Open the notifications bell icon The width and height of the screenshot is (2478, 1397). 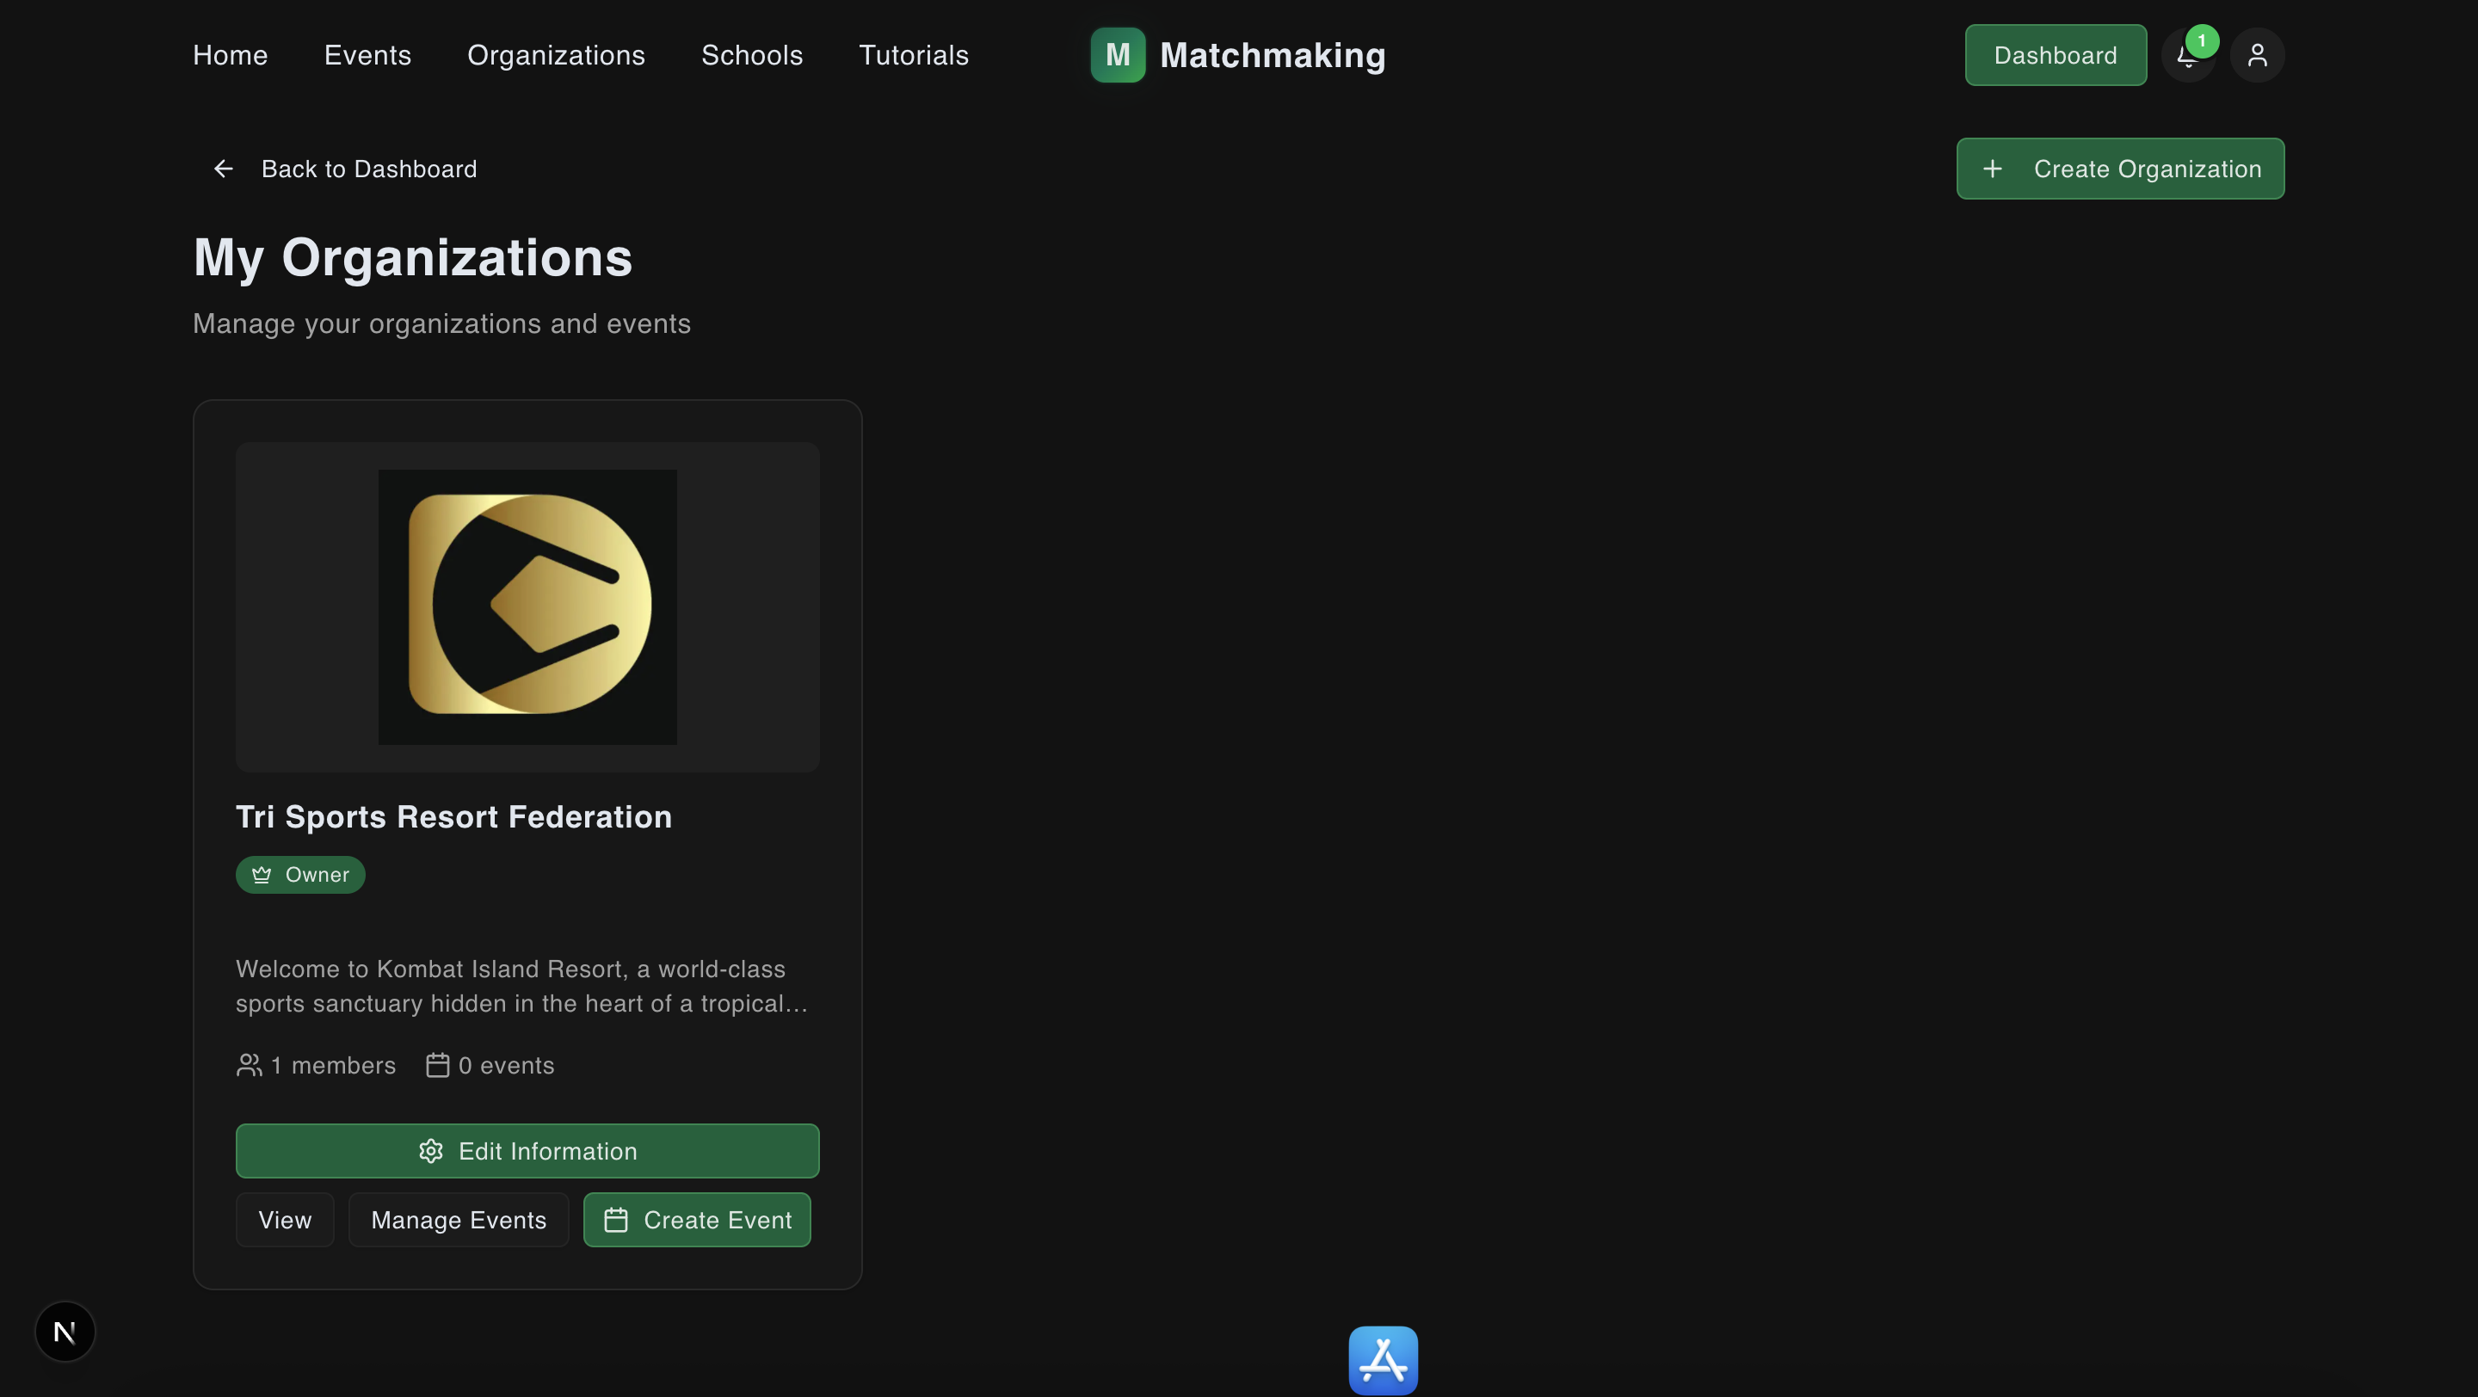2187,56
